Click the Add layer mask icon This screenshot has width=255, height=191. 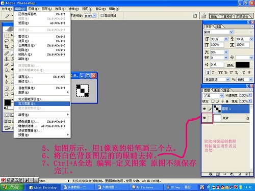(x=218, y=174)
